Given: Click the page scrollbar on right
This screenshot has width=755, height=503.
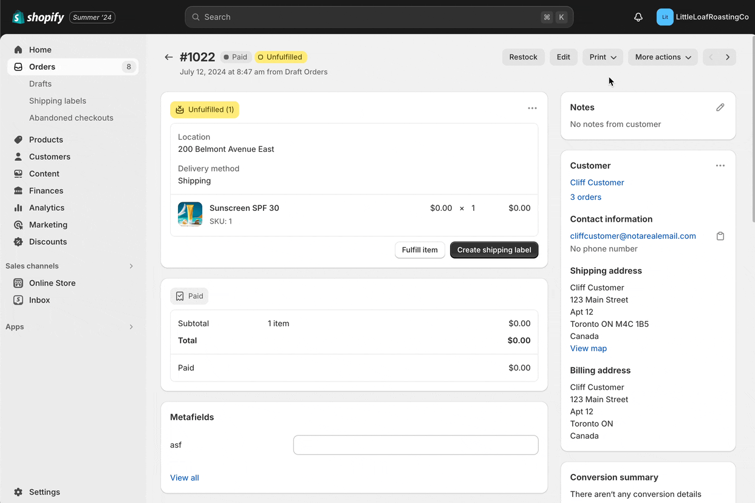Looking at the screenshot, I should click(x=753, y=128).
